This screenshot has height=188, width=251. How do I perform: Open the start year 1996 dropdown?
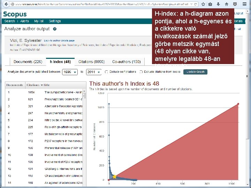(70, 72)
